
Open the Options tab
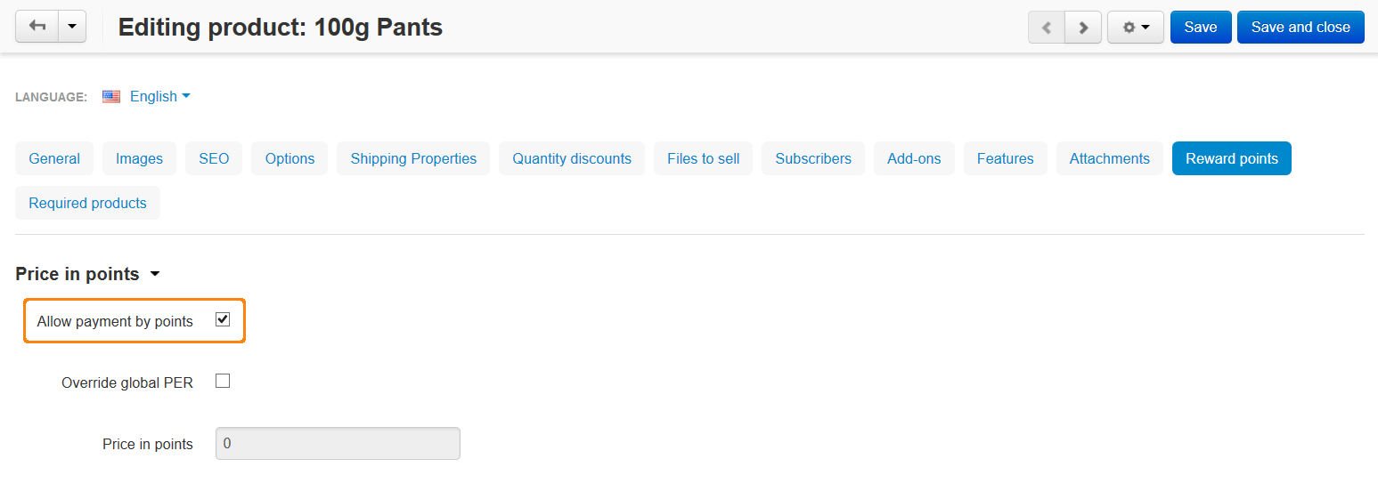[x=289, y=158]
